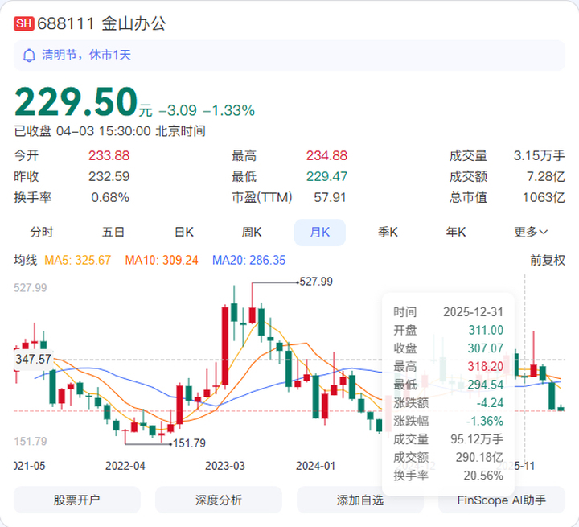This screenshot has height=527, width=579.
Task: Open the 前复权 adjustment selector
Action: (x=547, y=260)
